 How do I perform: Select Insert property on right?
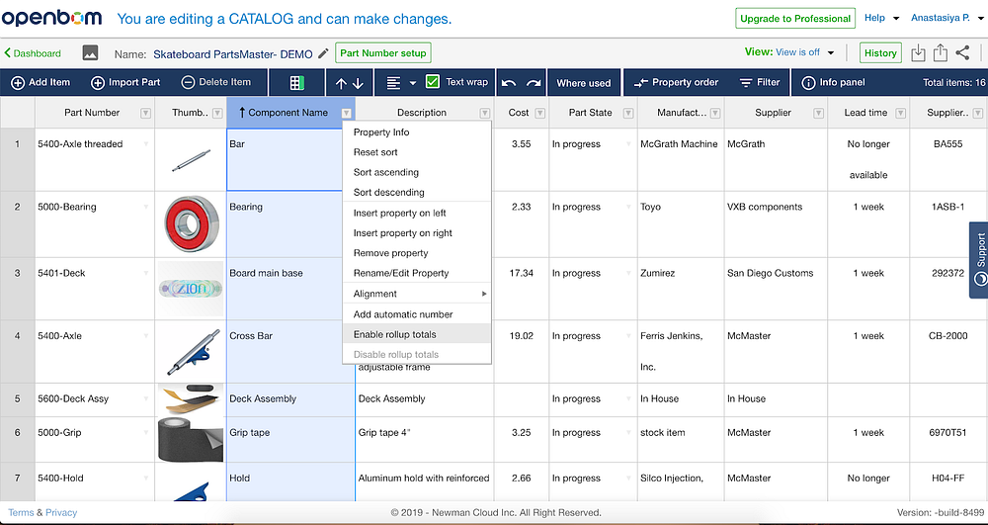(x=417, y=233)
